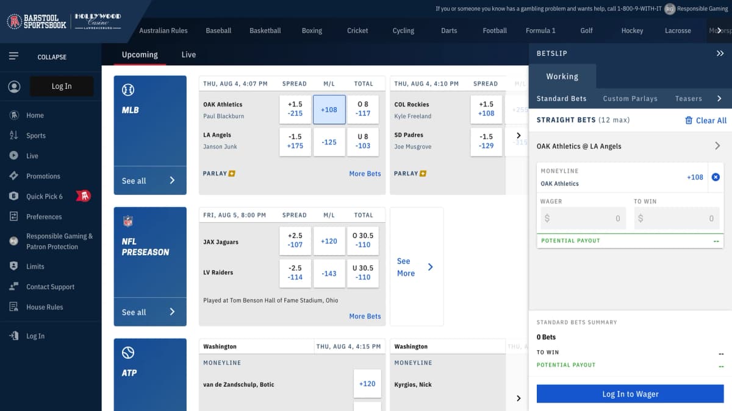Click the Limits shield icon
The image size is (732, 411).
[13, 266]
